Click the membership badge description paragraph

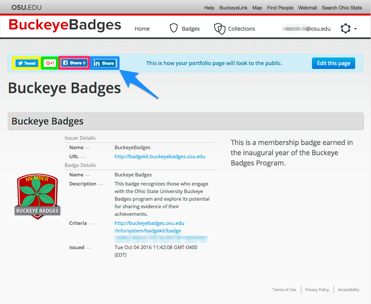tap(292, 153)
